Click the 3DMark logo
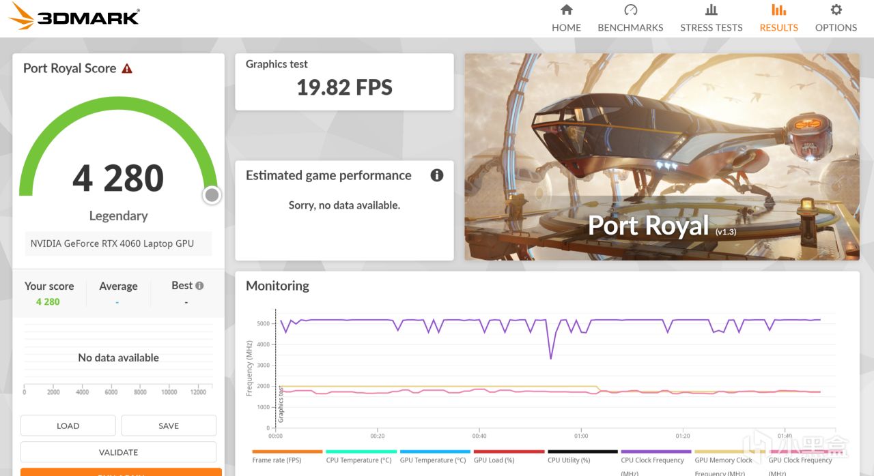 74,17
